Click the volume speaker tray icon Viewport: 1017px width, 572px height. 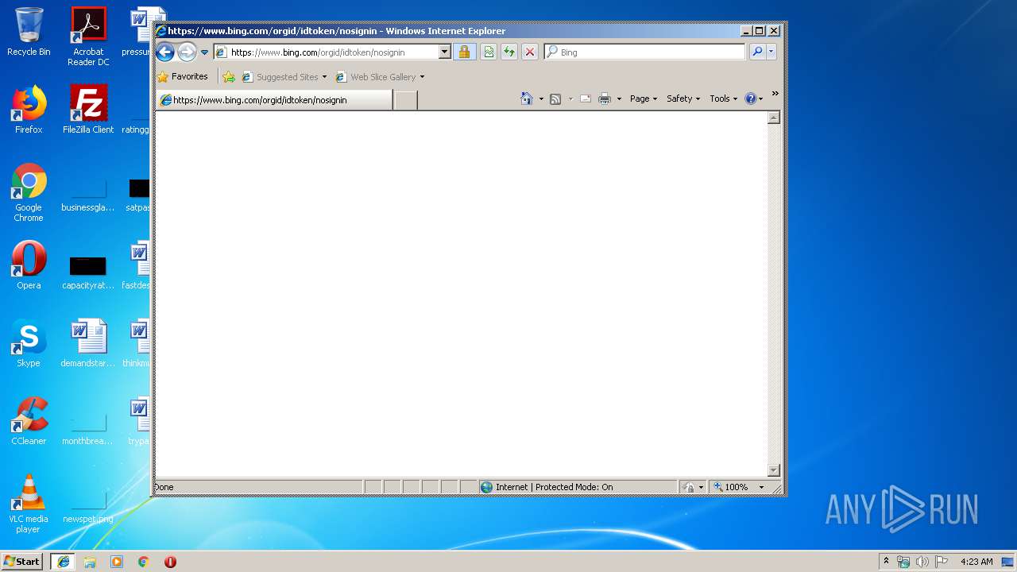(922, 562)
